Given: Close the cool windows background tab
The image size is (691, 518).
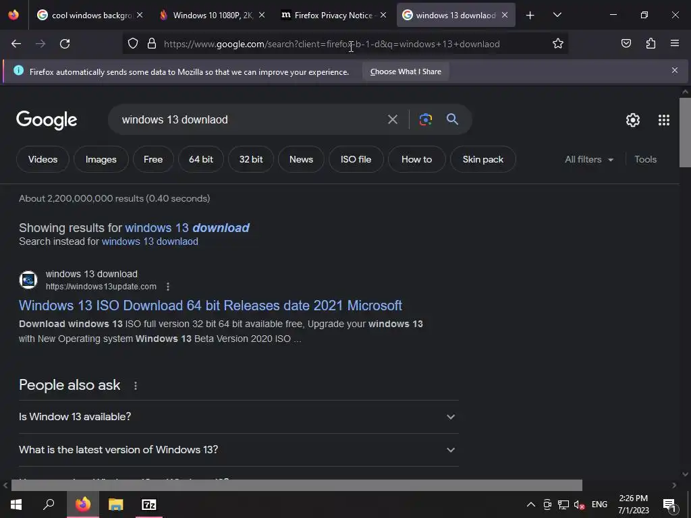Looking at the screenshot, I should [140, 16].
